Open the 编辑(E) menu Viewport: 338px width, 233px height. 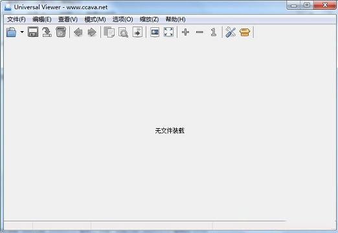(42, 19)
